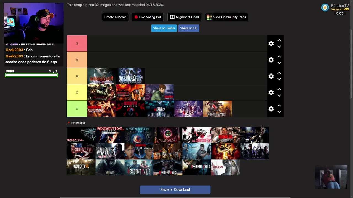The width and height of the screenshot is (353, 198).
Task: Open settings gear for S tier row
Action: click(x=271, y=43)
